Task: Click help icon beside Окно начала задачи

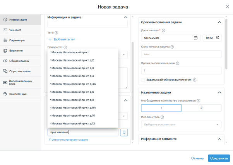Action: 172,47
